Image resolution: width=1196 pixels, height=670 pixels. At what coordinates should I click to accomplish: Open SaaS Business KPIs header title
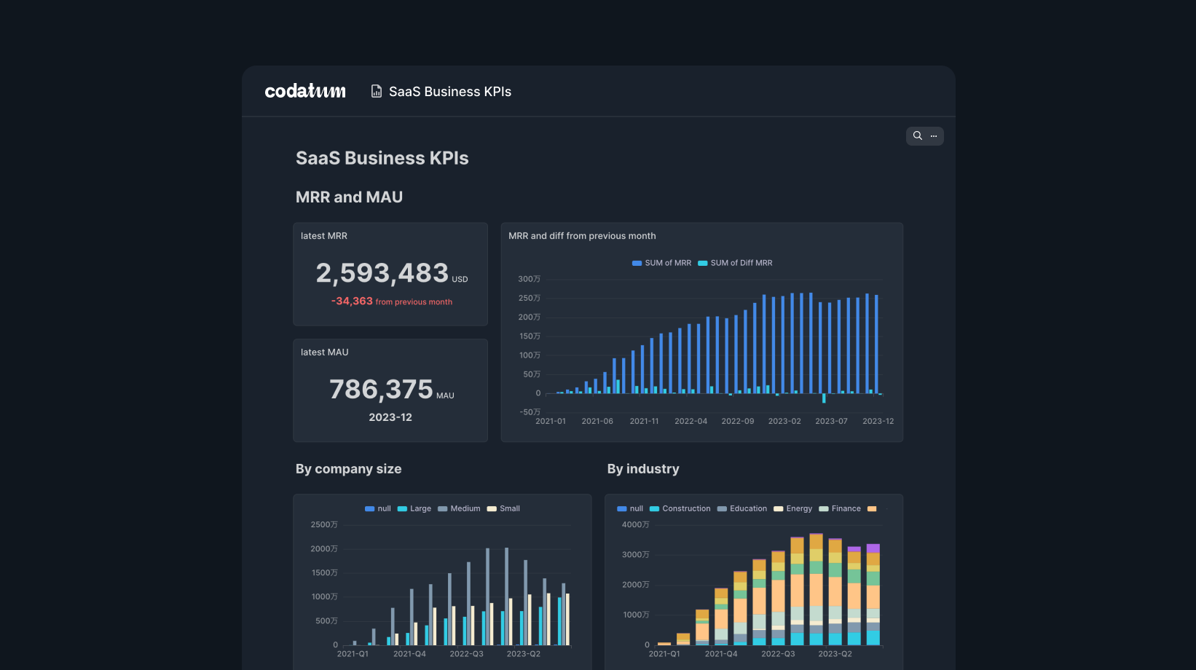coord(450,92)
